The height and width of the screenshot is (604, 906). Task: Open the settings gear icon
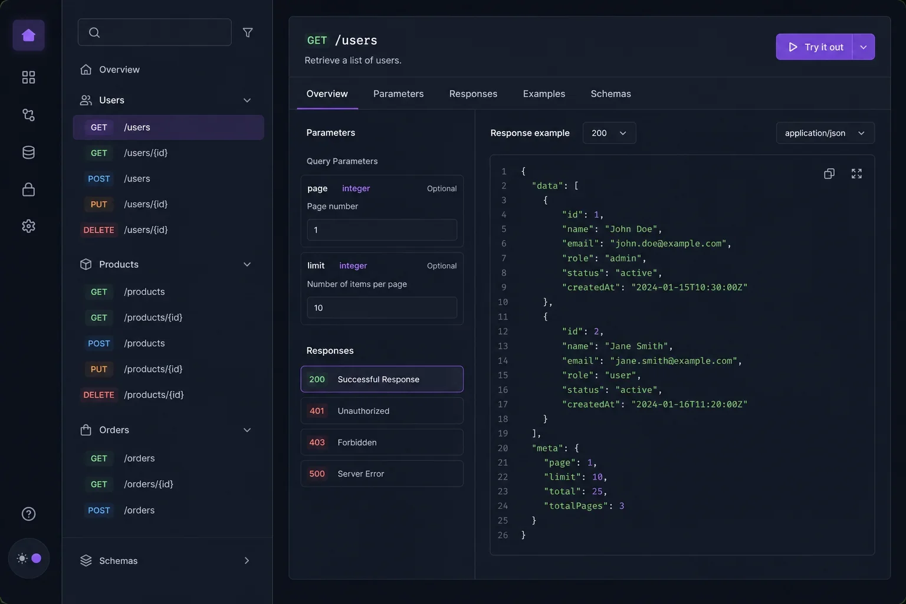point(28,226)
